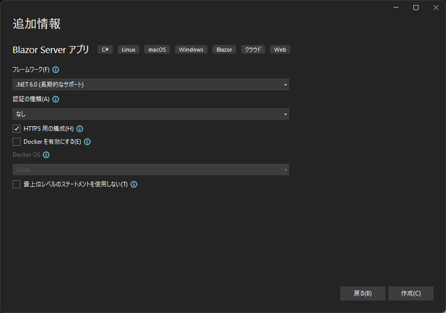Click the フレームワーク(F) label text
446x313 pixels.
[x=31, y=70]
